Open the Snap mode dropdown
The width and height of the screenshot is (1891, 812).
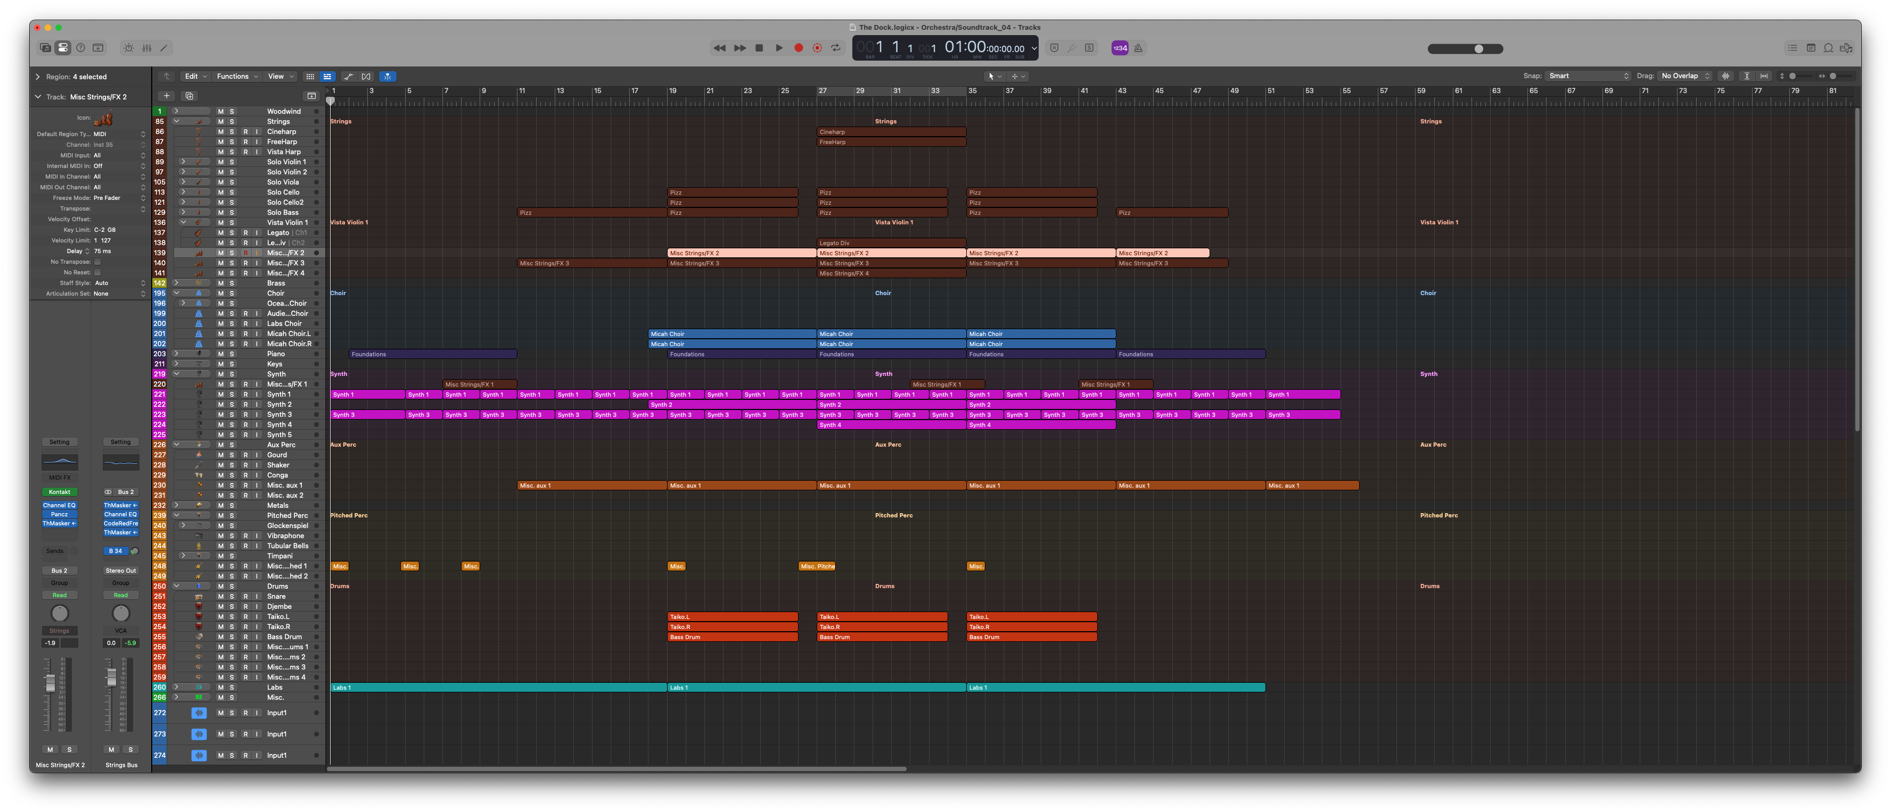pos(1589,76)
